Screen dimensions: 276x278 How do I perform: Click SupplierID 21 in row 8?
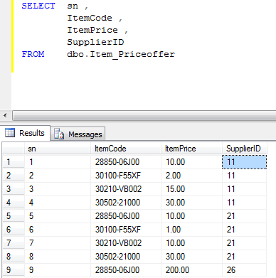245,257
